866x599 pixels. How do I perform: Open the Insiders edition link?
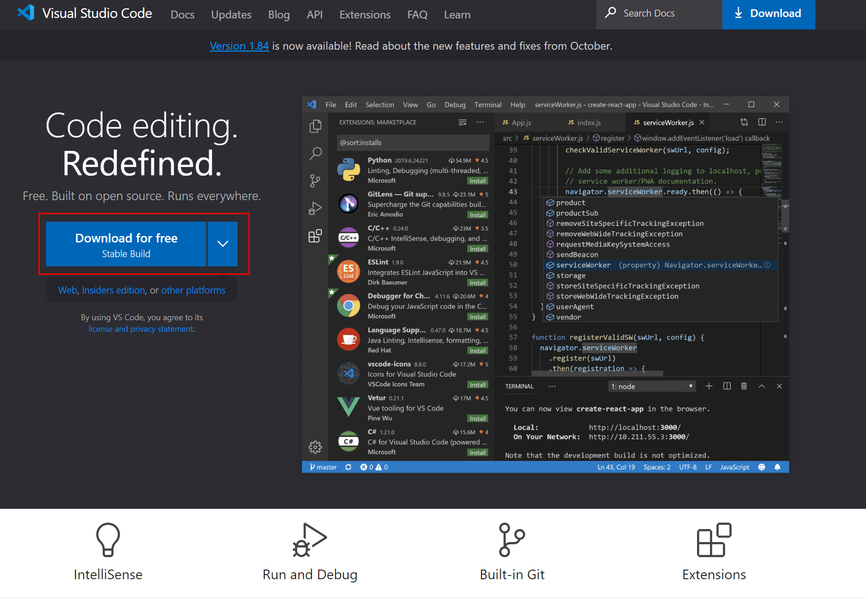tap(114, 290)
